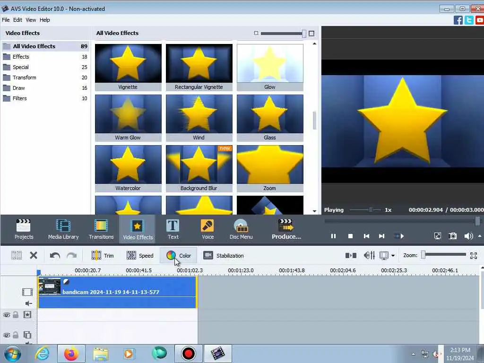
Task: Open Disc Menu section
Action: (241, 229)
